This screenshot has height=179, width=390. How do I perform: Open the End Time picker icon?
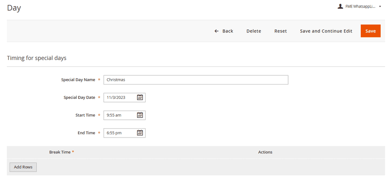(x=140, y=133)
